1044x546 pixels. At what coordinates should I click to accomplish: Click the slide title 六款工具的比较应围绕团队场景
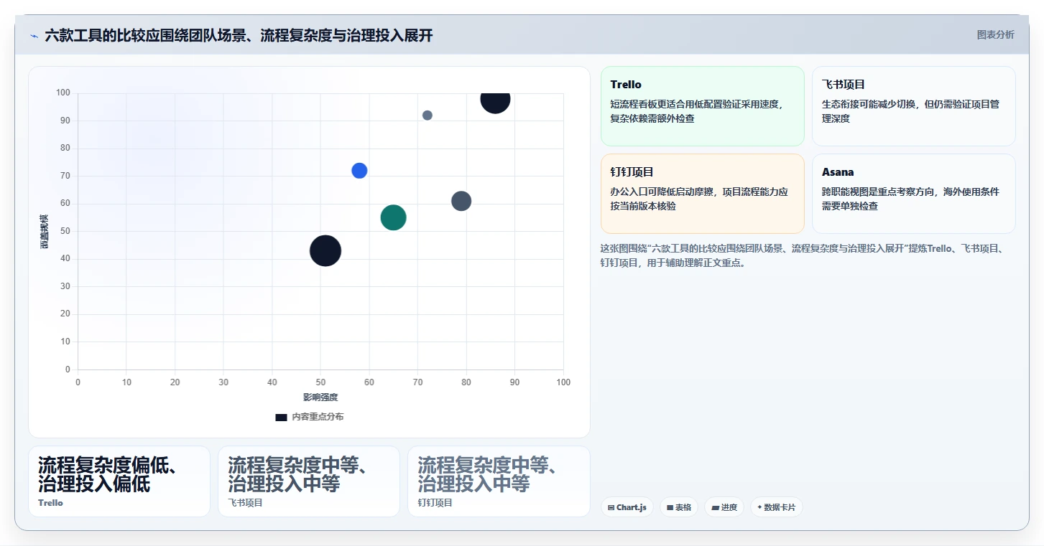coord(239,35)
